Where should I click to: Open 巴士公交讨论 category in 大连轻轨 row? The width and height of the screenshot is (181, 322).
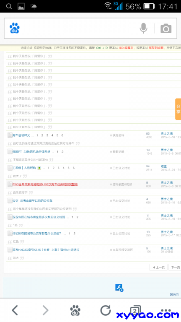(x=121, y=168)
